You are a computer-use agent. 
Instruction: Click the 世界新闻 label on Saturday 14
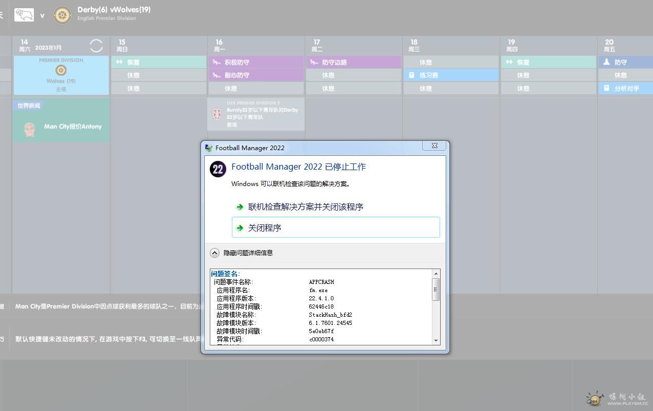29,106
